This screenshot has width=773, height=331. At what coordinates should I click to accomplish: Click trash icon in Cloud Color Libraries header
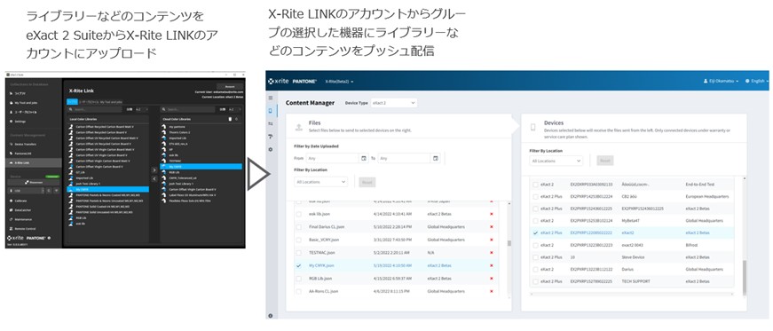[x=229, y=119]
